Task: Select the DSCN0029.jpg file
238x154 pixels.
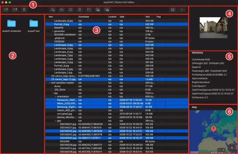Action: click(116, 145)
